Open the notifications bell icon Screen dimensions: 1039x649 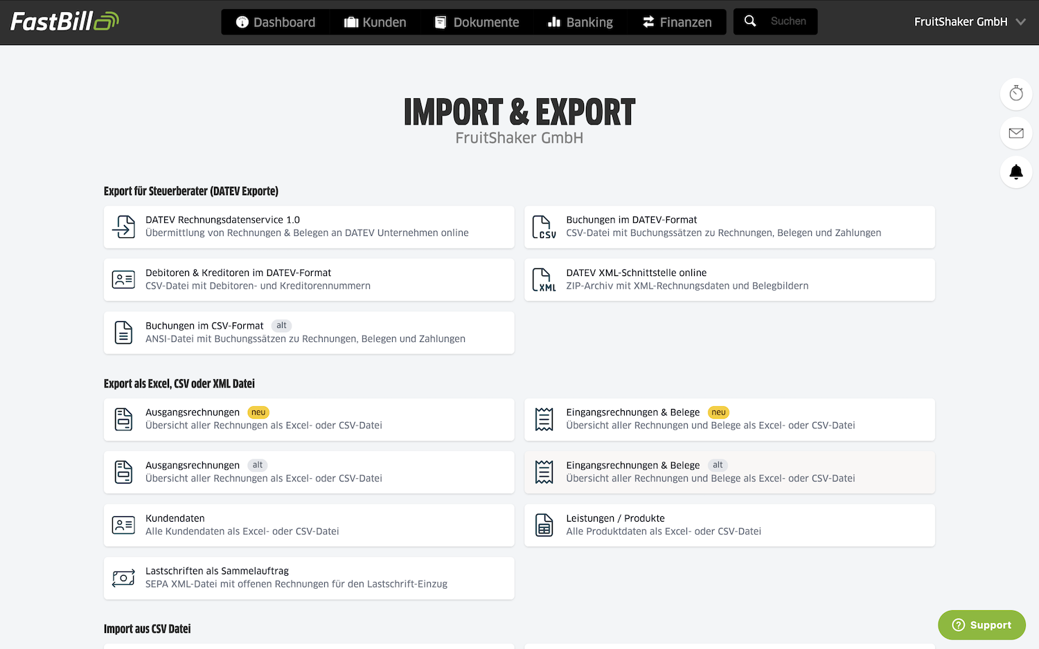tap(1015, 172)
